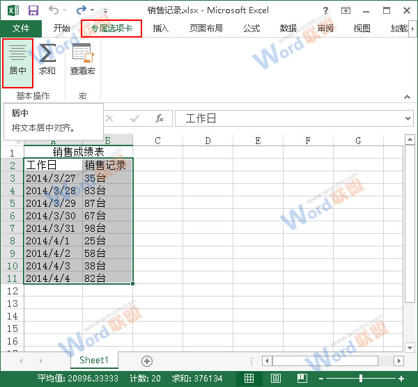Click the zoom slider handle
Screen dimensions: 418x387
tap(361, 378)
